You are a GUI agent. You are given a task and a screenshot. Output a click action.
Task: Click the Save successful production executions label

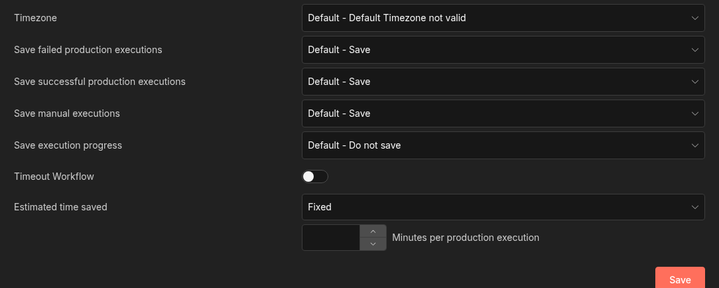(x=99, y=82)
